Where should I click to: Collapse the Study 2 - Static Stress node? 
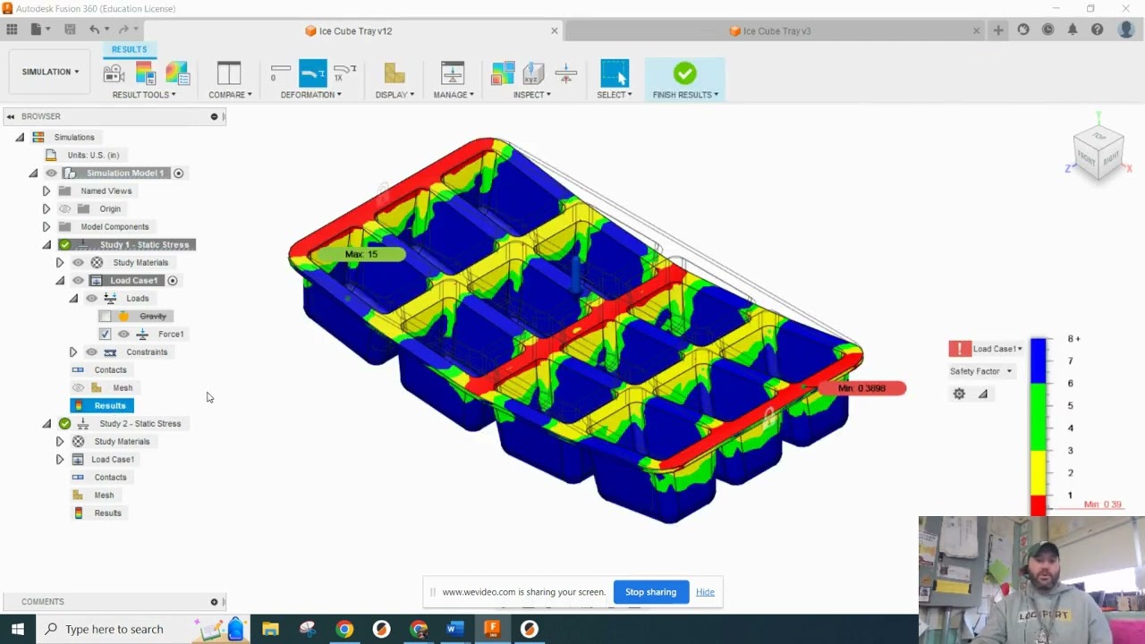(47, 423)
